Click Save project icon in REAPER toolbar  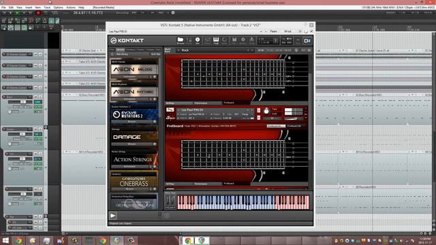[x=17, y=20]
